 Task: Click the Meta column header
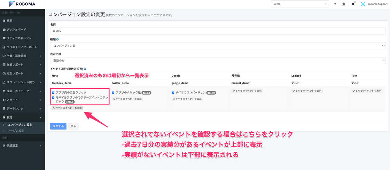point(55,75)
